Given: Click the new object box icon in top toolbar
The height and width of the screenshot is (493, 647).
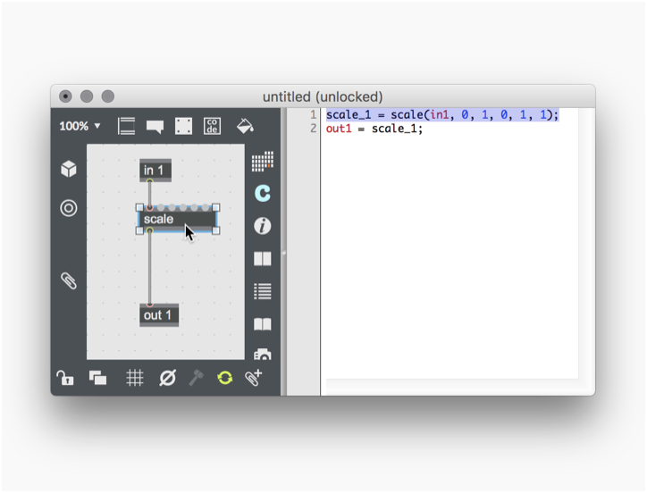Looking at the screenshot, I should [126, 126].
